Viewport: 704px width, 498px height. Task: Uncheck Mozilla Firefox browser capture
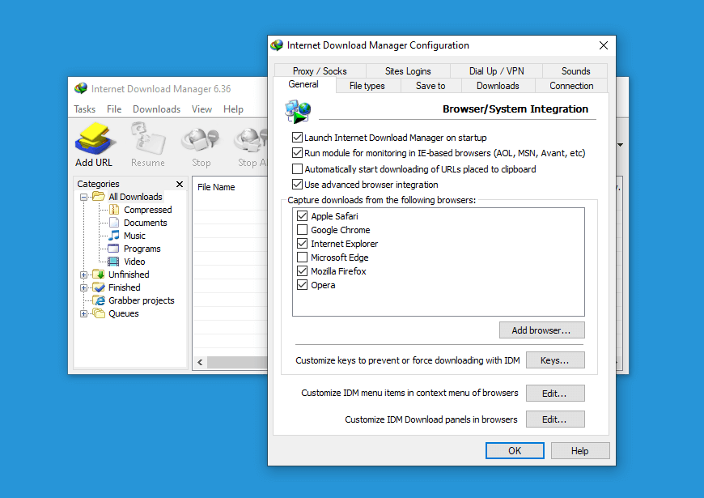302,271
